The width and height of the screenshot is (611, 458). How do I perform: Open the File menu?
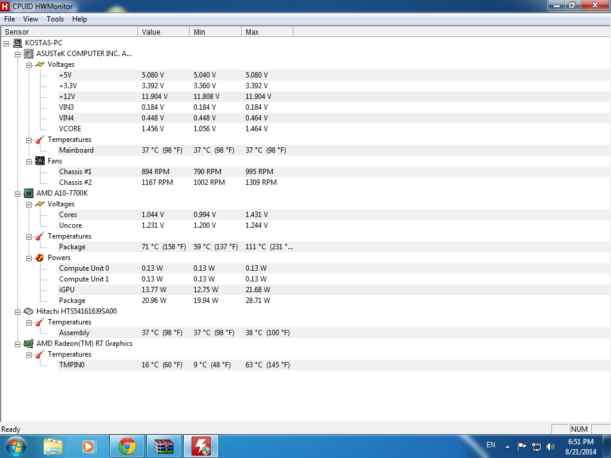10,19
